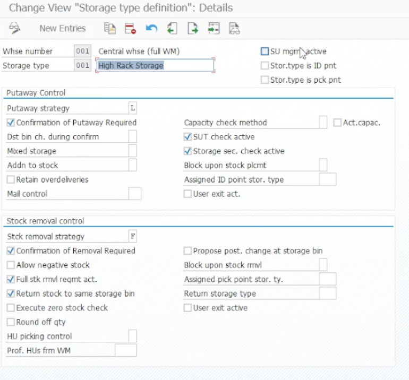Click the red Delete entry icon

point(131,29)
